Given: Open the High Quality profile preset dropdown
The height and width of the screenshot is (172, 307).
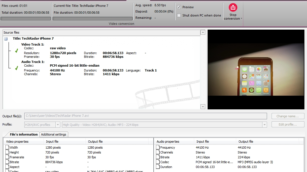Looking at the screenshot, I should 264,124.
